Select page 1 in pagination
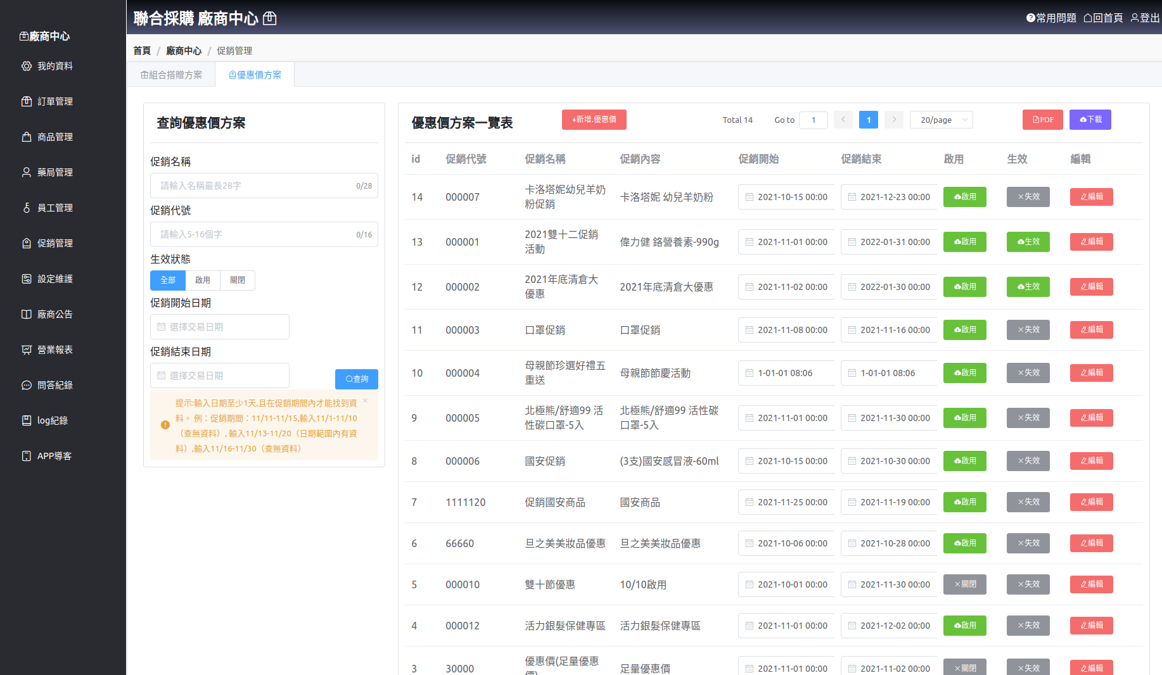The width and height of the screenshot is (1162, 675). (x=869, y=120)
